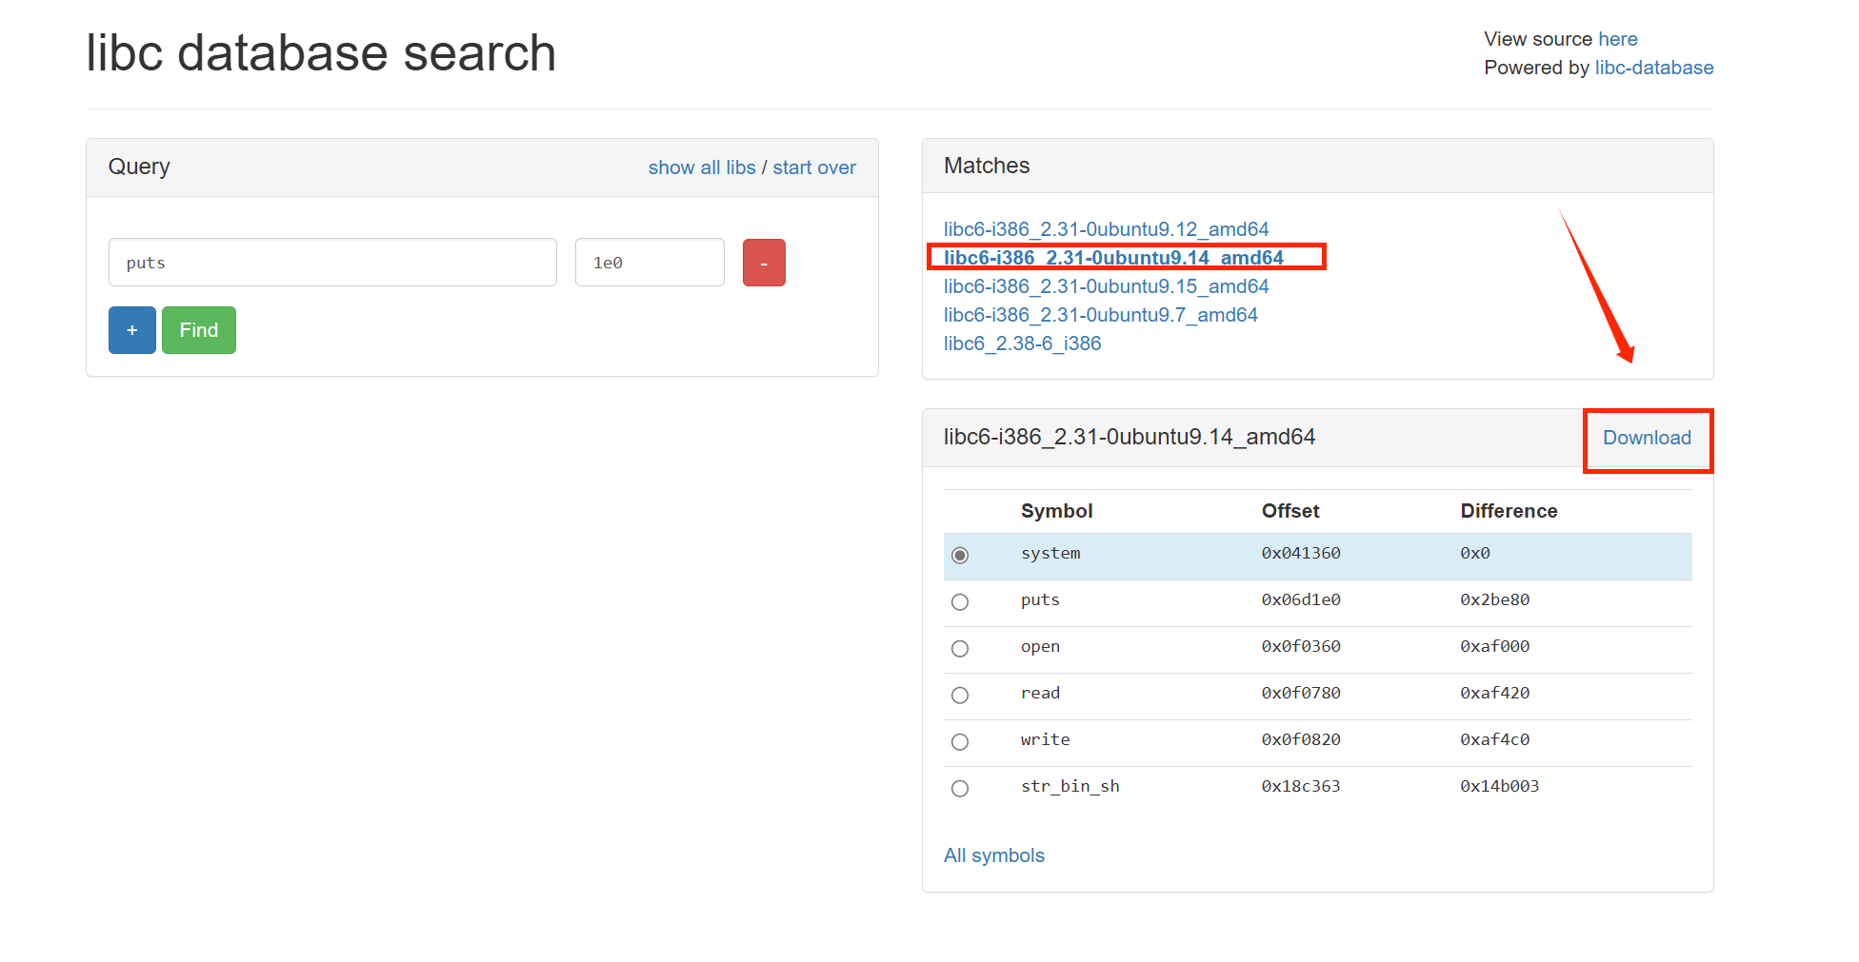Click the write difference 0xaf4c0
The width and height of the screenshot is (1859, 962).
click(1495, 739)
